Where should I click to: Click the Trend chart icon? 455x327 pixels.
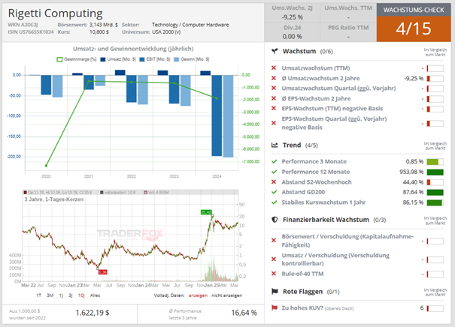275,145
